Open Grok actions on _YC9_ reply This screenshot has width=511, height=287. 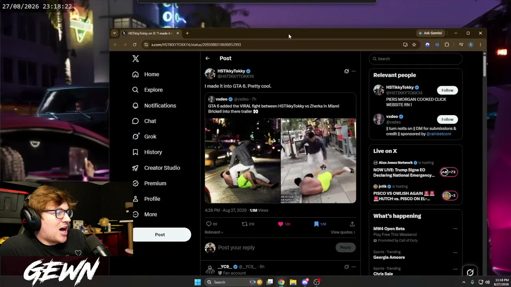click(x=347, y=267)
